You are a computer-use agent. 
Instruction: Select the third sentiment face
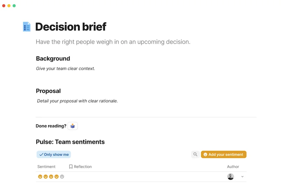point(51,176)
